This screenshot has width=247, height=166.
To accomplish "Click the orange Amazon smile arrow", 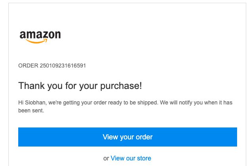I will (x=36, y=41).
